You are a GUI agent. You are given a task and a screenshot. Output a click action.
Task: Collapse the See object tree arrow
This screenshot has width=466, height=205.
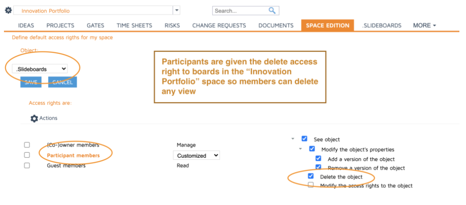(293, 139)
